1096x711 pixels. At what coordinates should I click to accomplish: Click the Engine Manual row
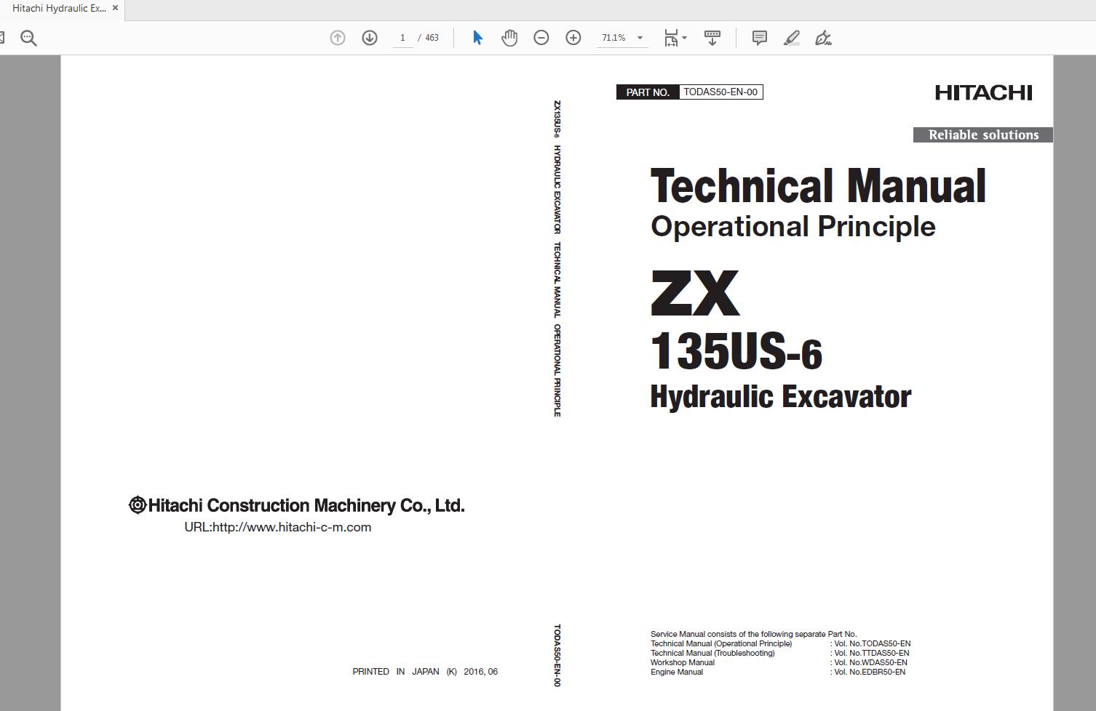[x=778, y=672]
